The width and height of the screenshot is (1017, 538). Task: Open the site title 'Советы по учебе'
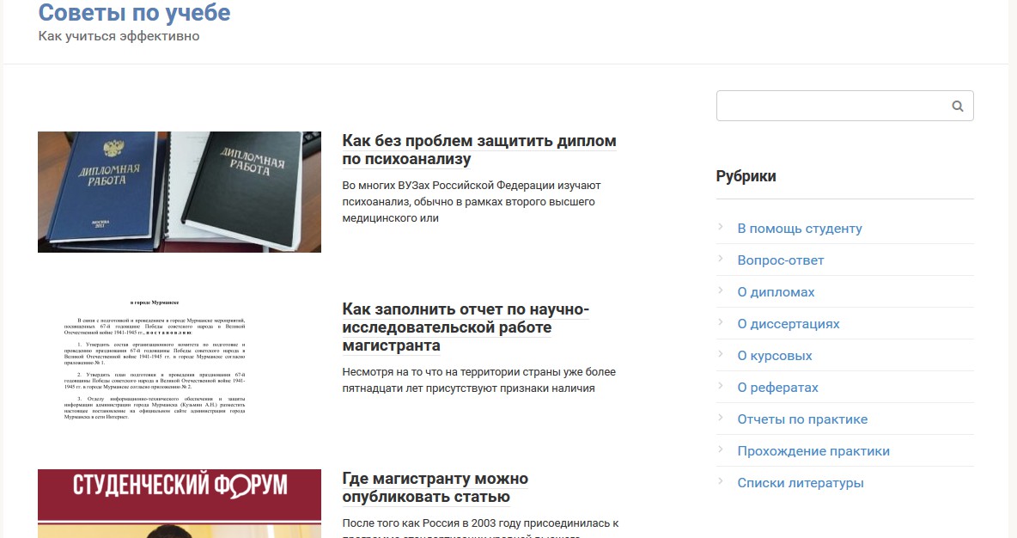(134, 12)
